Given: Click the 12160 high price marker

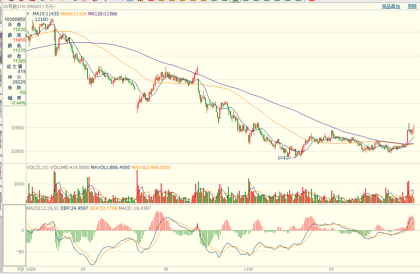Looking at the screenshot, I should (41, 19).
